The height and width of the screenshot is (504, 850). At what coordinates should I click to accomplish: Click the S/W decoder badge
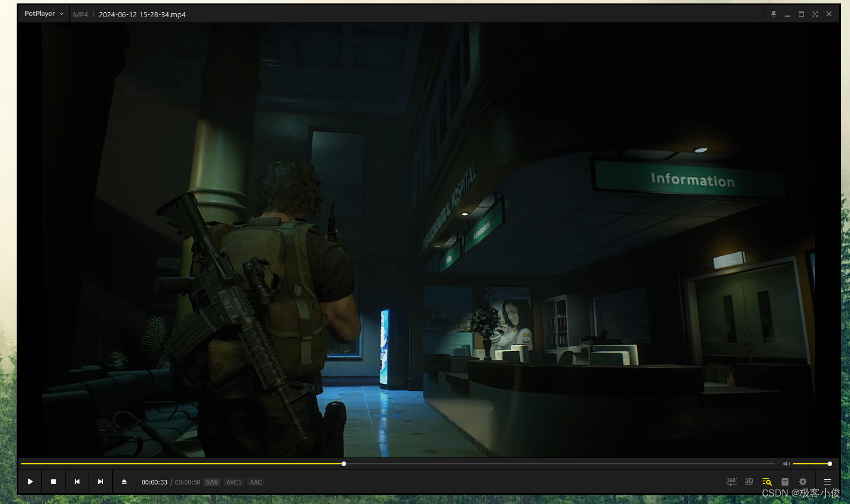212,482
